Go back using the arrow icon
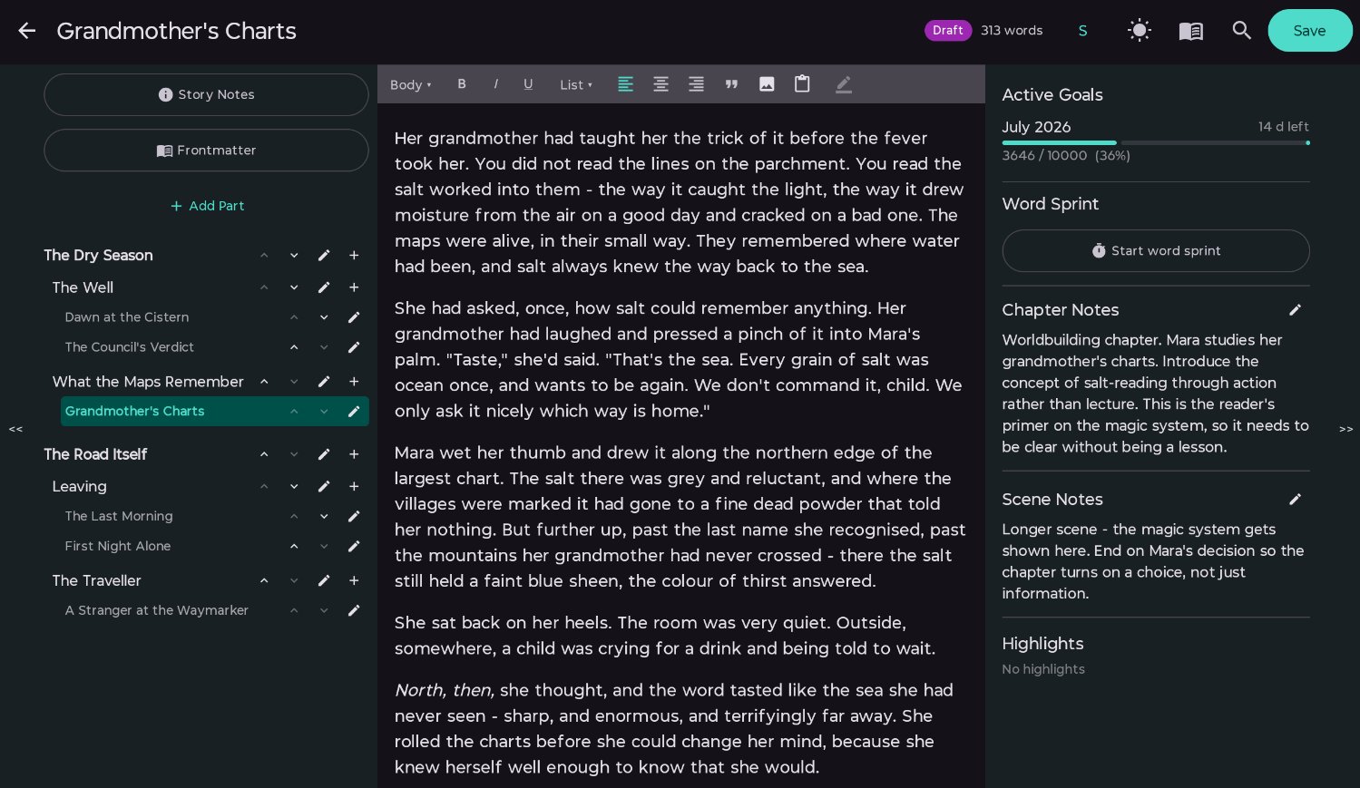 point(27,31)
